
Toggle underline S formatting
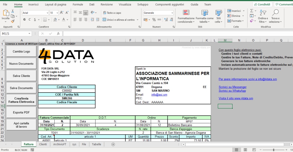coord(35,19)
